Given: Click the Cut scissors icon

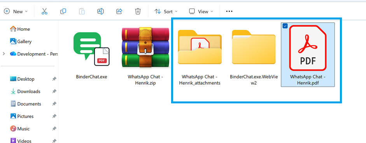Looking at the screenshot, I should pos(44,11).
